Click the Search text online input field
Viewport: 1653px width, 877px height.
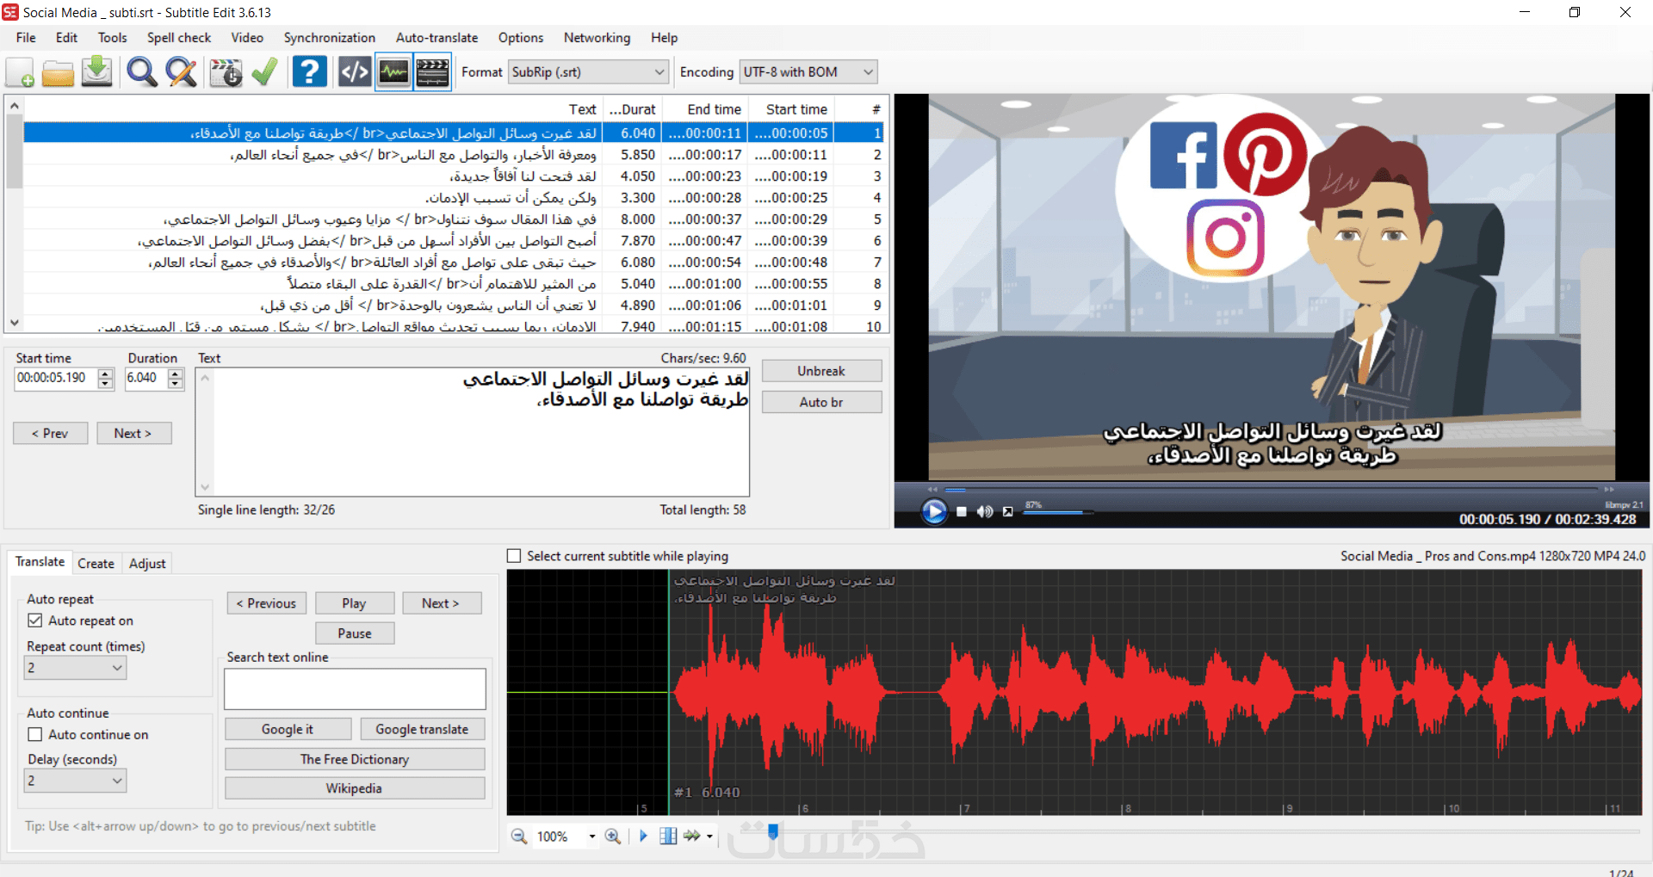[x=355, y=689]
